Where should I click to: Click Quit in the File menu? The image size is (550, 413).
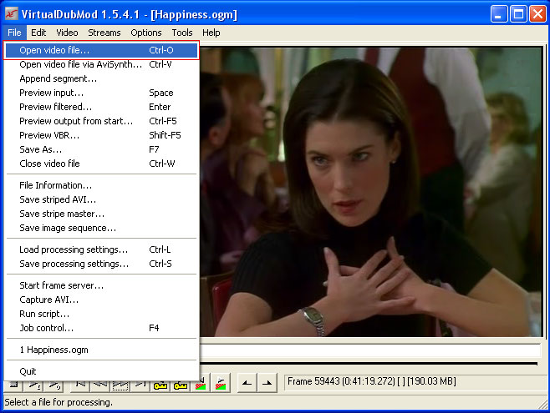[101, 371]
